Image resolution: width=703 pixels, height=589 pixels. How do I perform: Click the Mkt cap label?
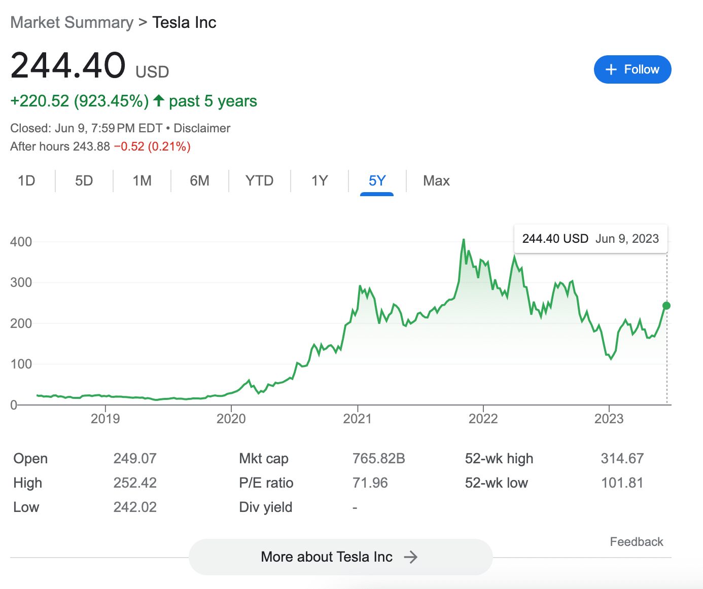(264, 459)
